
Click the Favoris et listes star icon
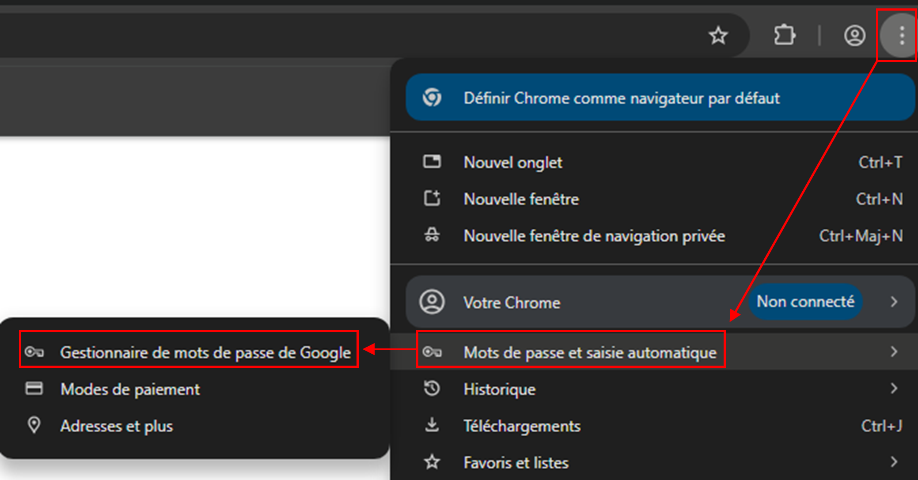point(432,462)
